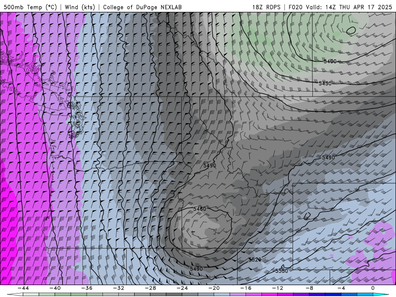Screen dimensions: 396x297
Task: Click the 5490 label south of the 5460 low
Action: [196, 269]
